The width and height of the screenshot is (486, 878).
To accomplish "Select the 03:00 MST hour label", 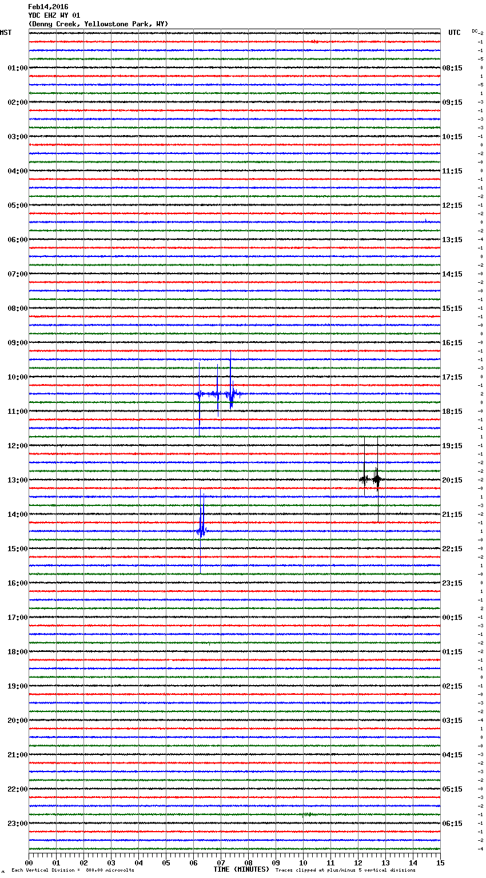I will pos(17,137).
